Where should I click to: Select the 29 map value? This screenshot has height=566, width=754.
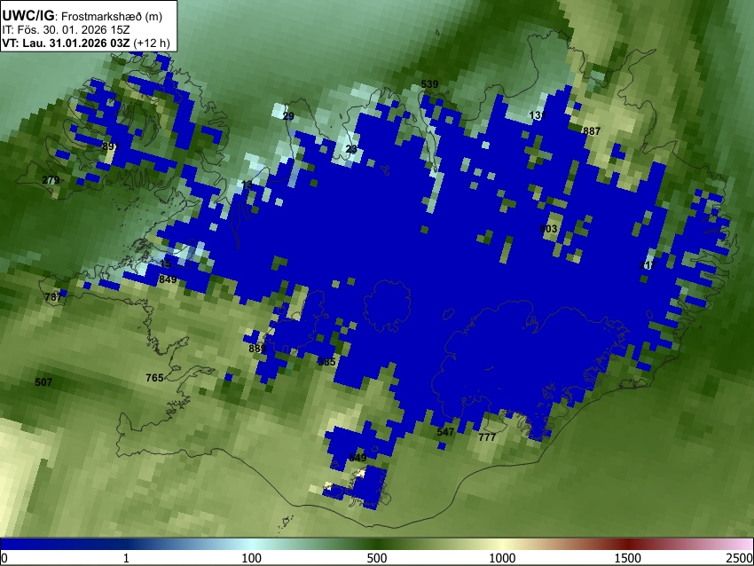tap(288, 116)
